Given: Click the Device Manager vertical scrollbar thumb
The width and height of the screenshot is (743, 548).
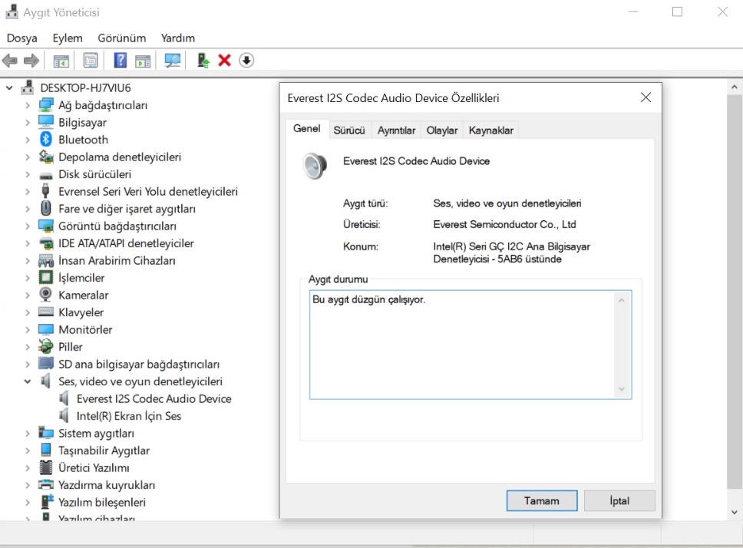Looking at the screenshot, I should (735, 292).
